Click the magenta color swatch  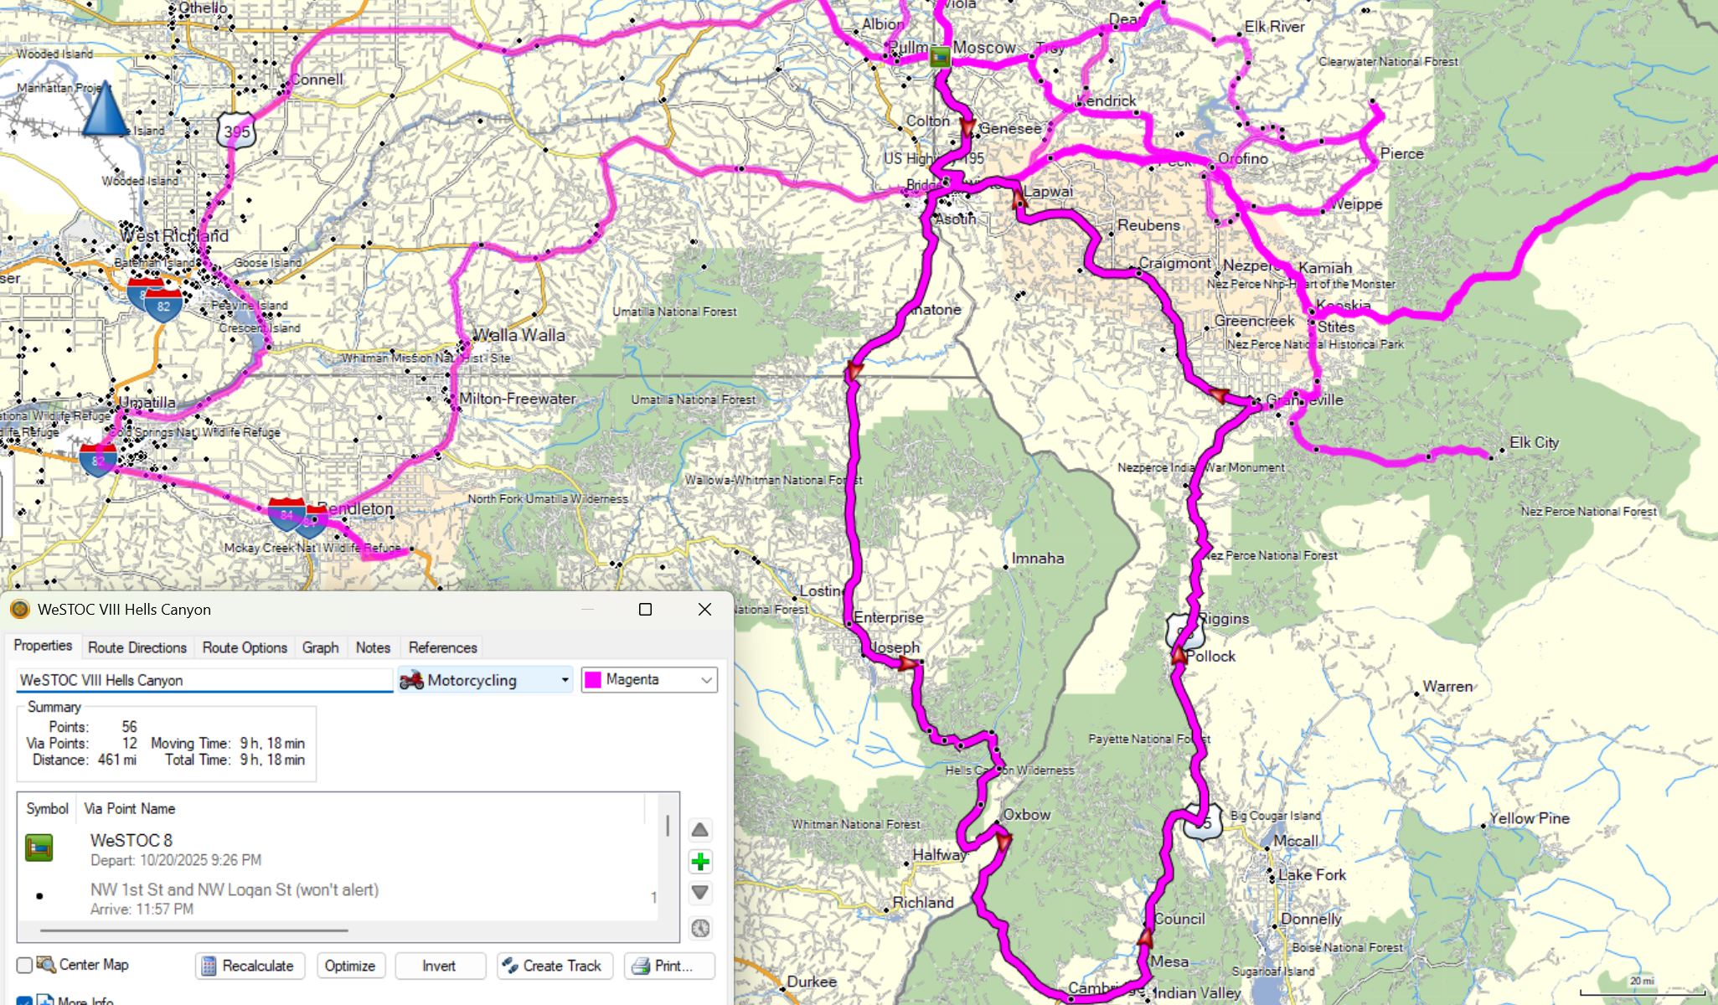point(593,680)
